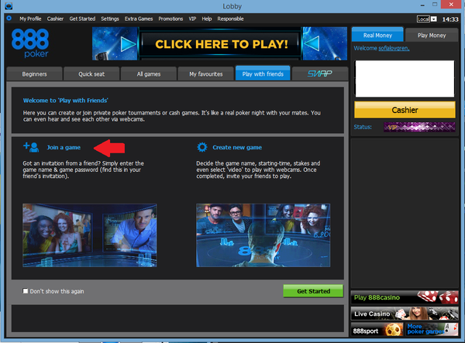465x343 pixels.
Task: Open More poker games banner
Action: point(432,329)
